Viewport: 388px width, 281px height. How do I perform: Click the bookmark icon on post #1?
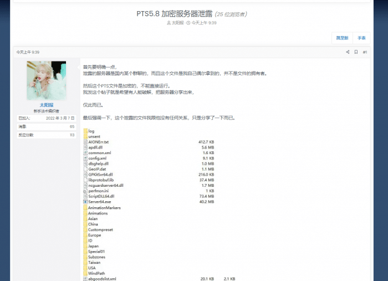coord(356,52)
